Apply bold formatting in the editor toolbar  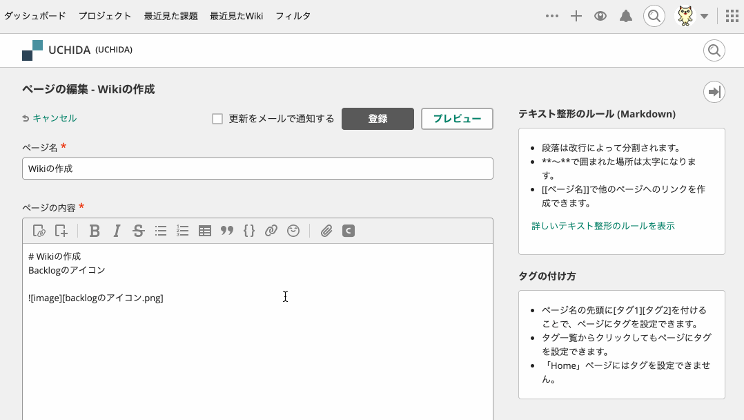click(95, 231)
